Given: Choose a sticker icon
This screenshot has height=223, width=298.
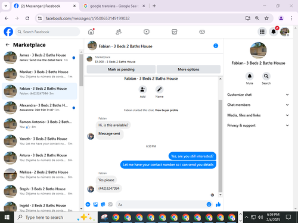Looking at the screenshot, I should (103, 205).
